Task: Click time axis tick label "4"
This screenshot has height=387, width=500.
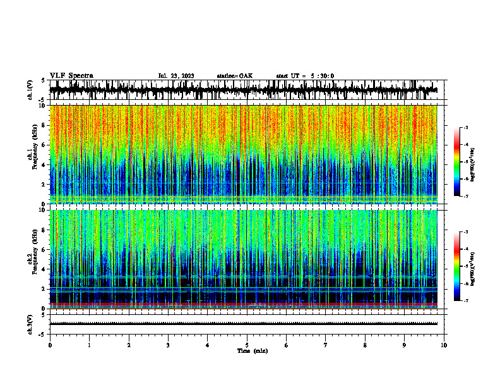Action: pyautogui.click(x=207, y=345)
